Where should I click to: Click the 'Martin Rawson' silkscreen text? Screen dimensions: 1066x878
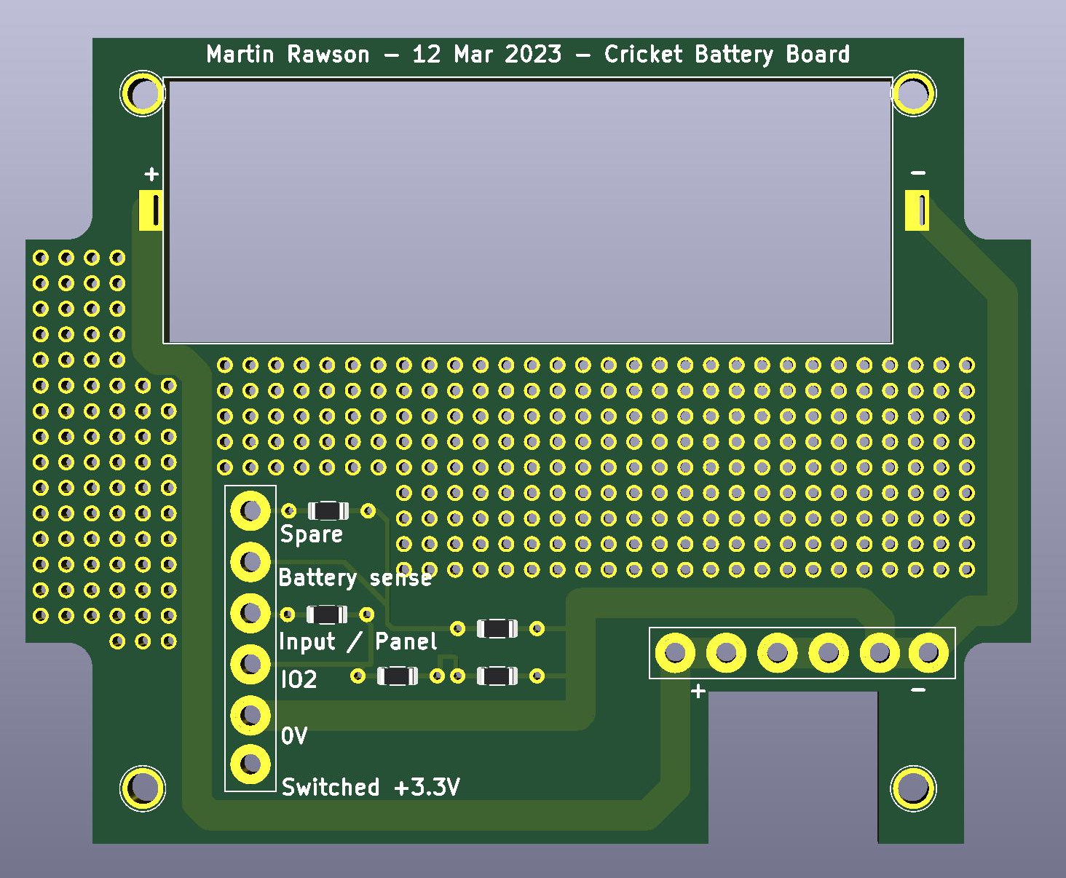(288, 55)
